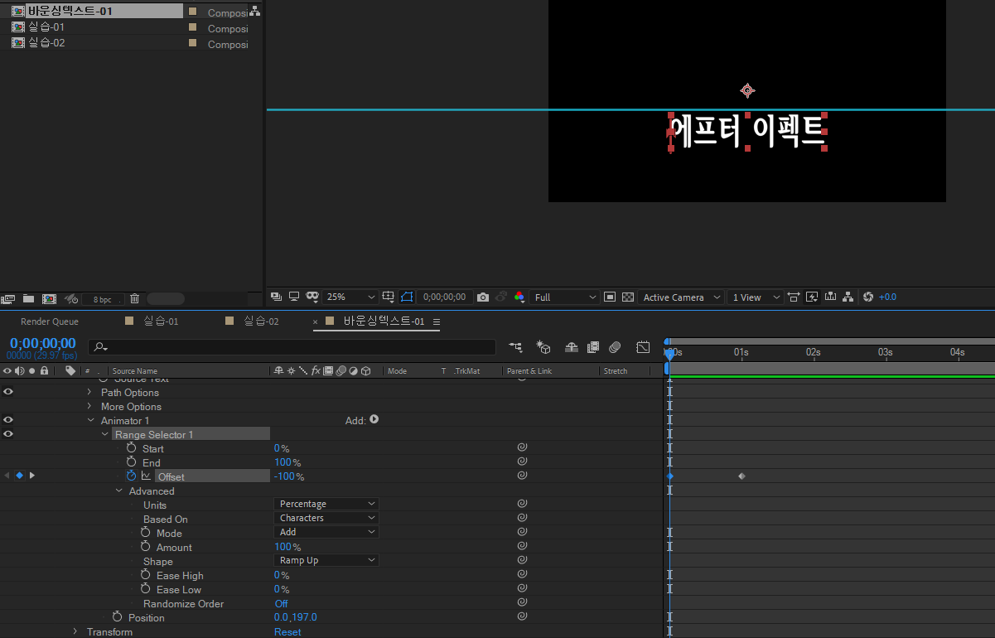Image resolution: width=995 pixels, height=638 pixels.
Task: Select the 바운싱텍스트-01 timeline tab
Action: pyautogui.click(x=384, y=321)
